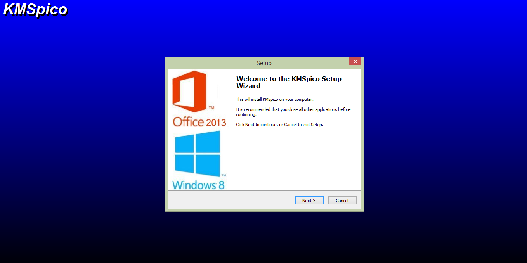This screenshot has width=527, height=263.
Task: Click the top-left pane of the Windows logo
Action: pos(184,144)
